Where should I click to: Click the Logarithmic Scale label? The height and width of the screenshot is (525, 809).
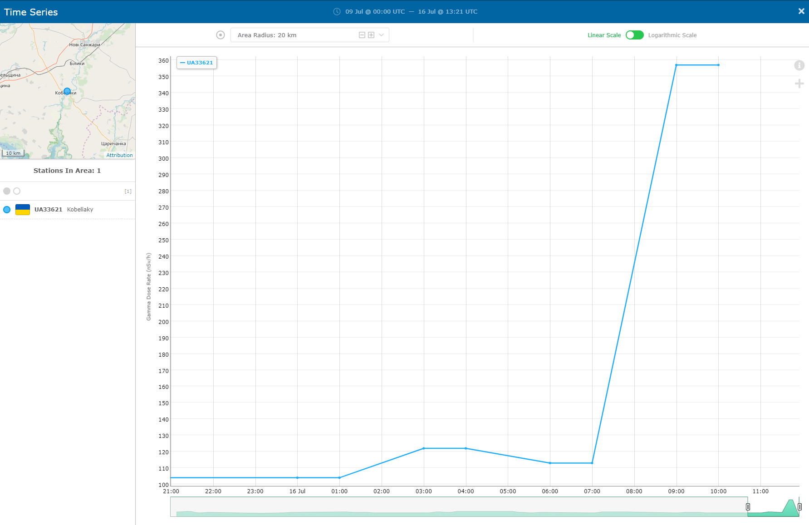(672, 35)
